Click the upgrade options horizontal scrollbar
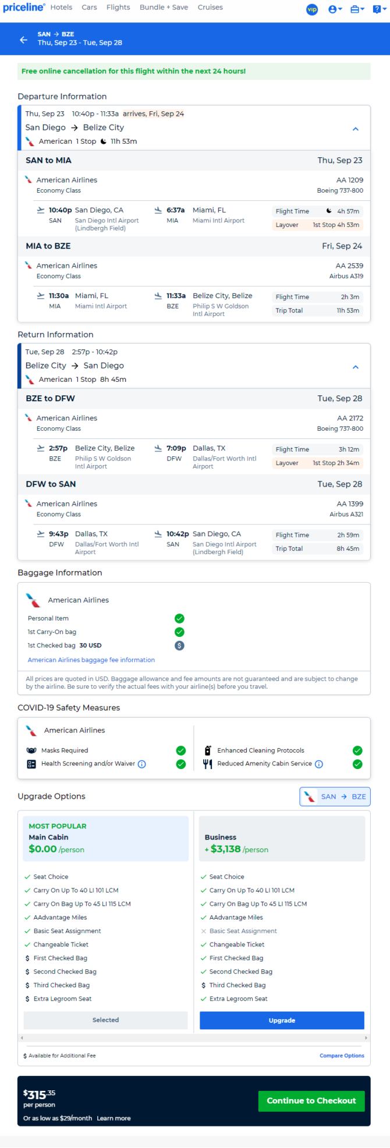Screen dimensions: 390x1148 click(x=194, y=1038)
